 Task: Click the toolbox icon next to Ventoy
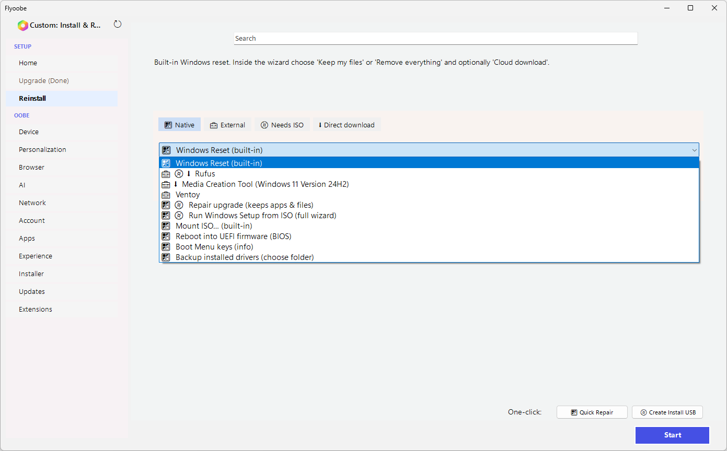pos(166,195)
